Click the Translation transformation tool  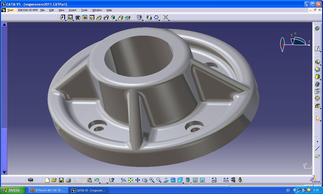[x=139, y=17]
